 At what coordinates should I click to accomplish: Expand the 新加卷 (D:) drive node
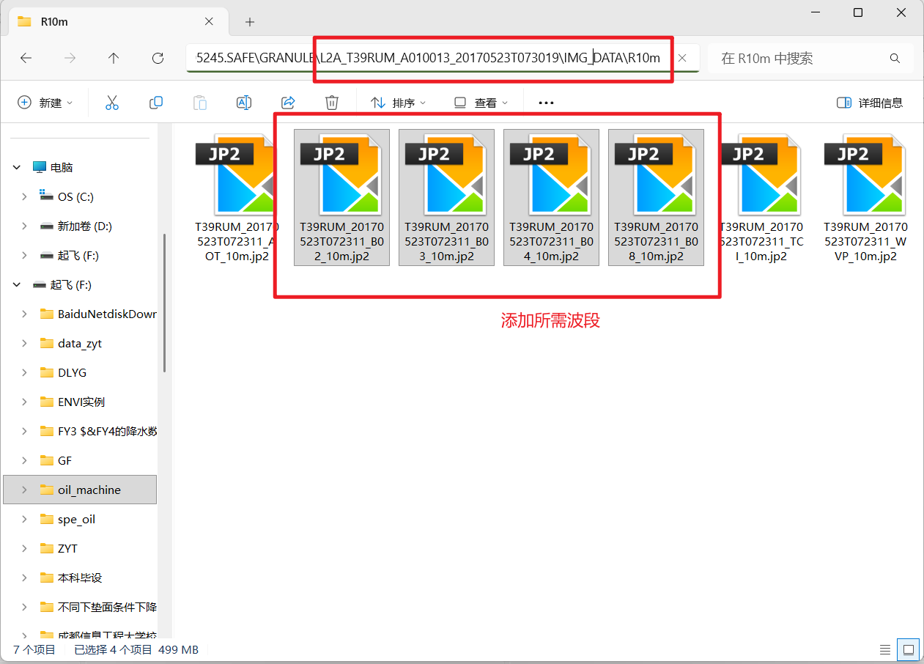point(25,226)
